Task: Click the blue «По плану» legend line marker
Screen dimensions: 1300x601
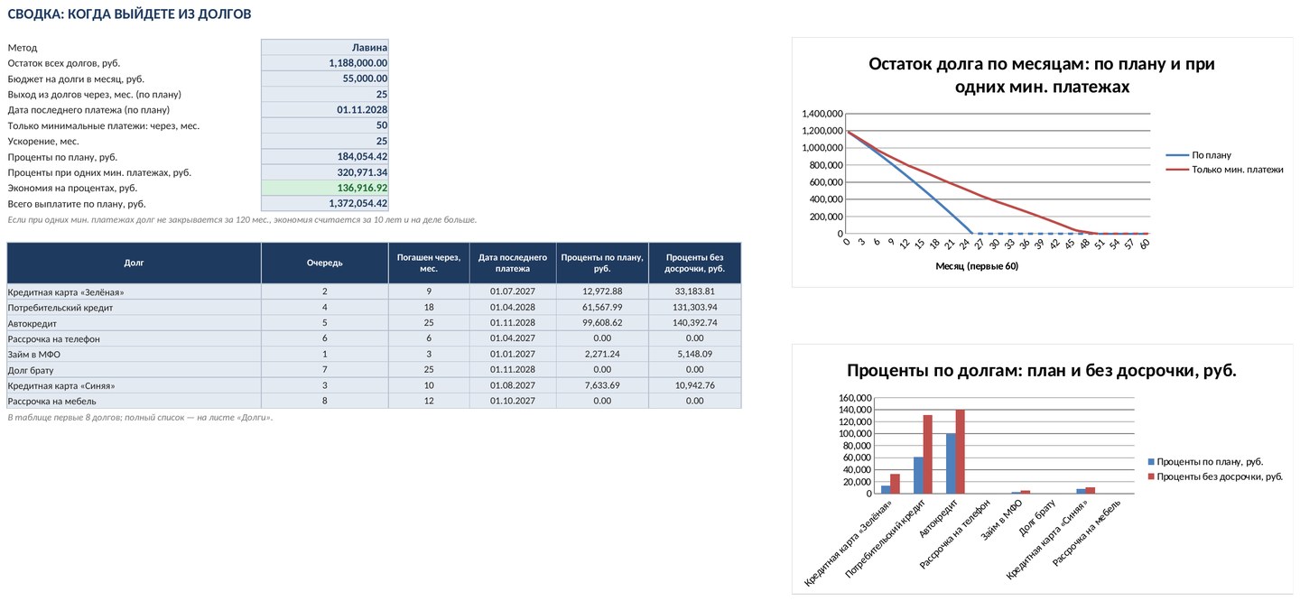Action: pyautogui.click(x=1176, y=155)
